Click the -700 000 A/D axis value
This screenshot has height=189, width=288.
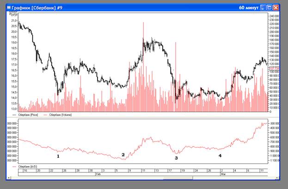click(274, 142)
